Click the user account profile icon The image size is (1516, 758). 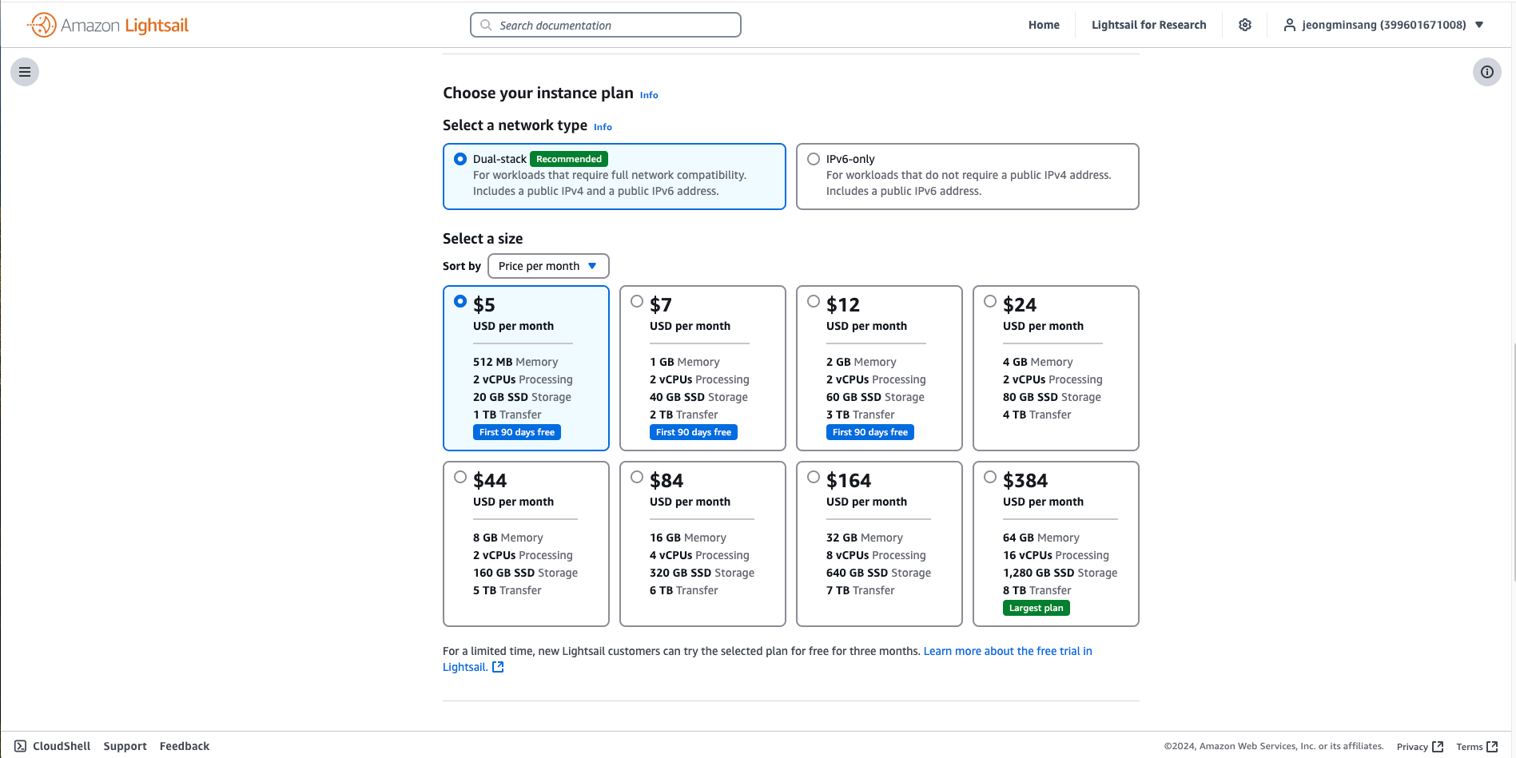pos(1289,25)
